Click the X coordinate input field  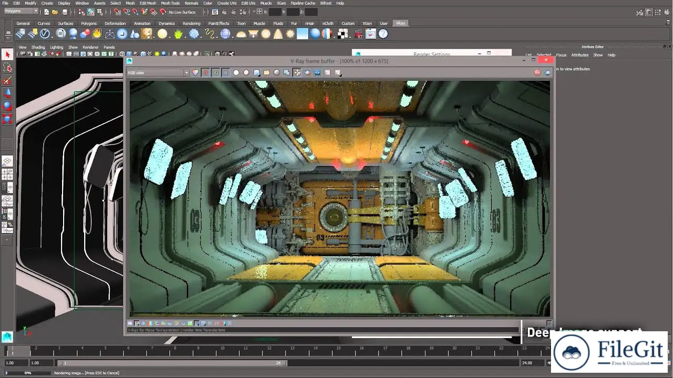tap(275, 12)
